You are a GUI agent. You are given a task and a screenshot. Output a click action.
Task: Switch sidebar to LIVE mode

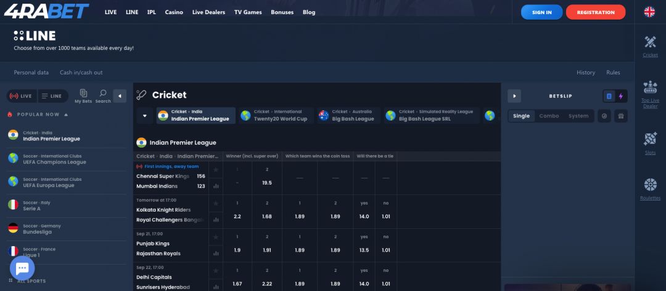coord(21,96)
